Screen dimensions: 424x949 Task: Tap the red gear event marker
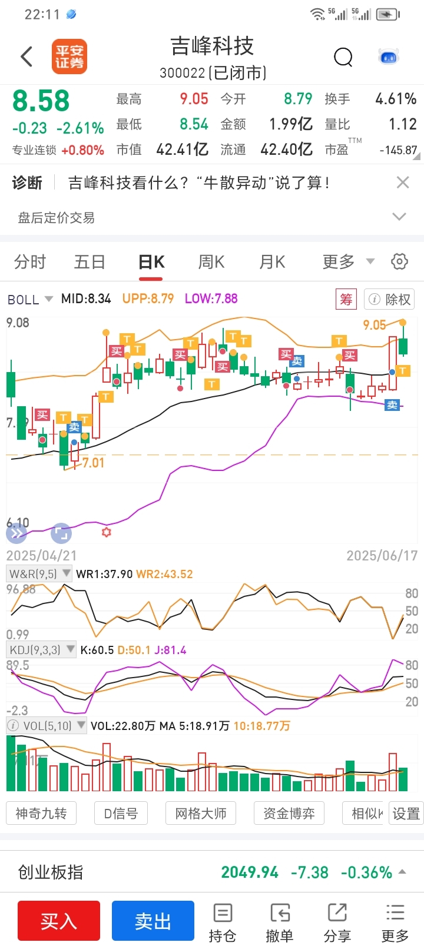(x=107, y=532)
